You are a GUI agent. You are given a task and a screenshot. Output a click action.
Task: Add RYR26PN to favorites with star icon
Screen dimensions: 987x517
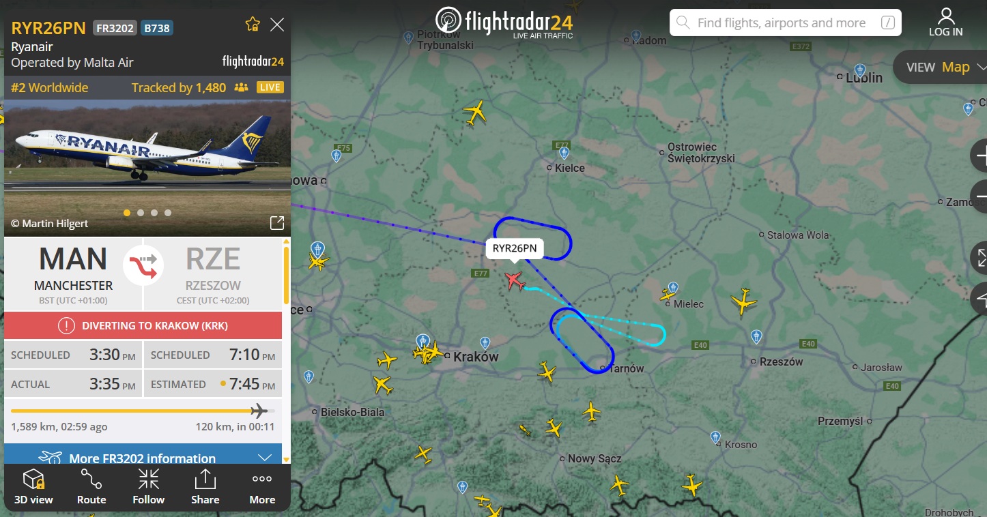[253, 25]
